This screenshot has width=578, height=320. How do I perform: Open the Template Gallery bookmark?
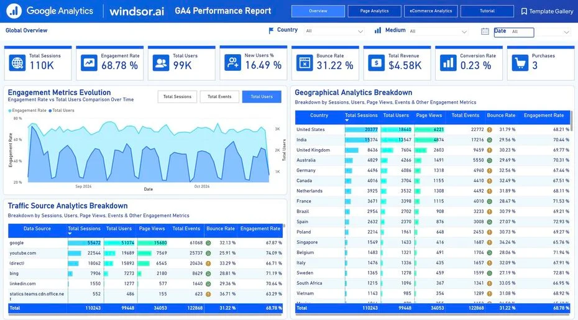pyautogui.click(x=547, y=11)
